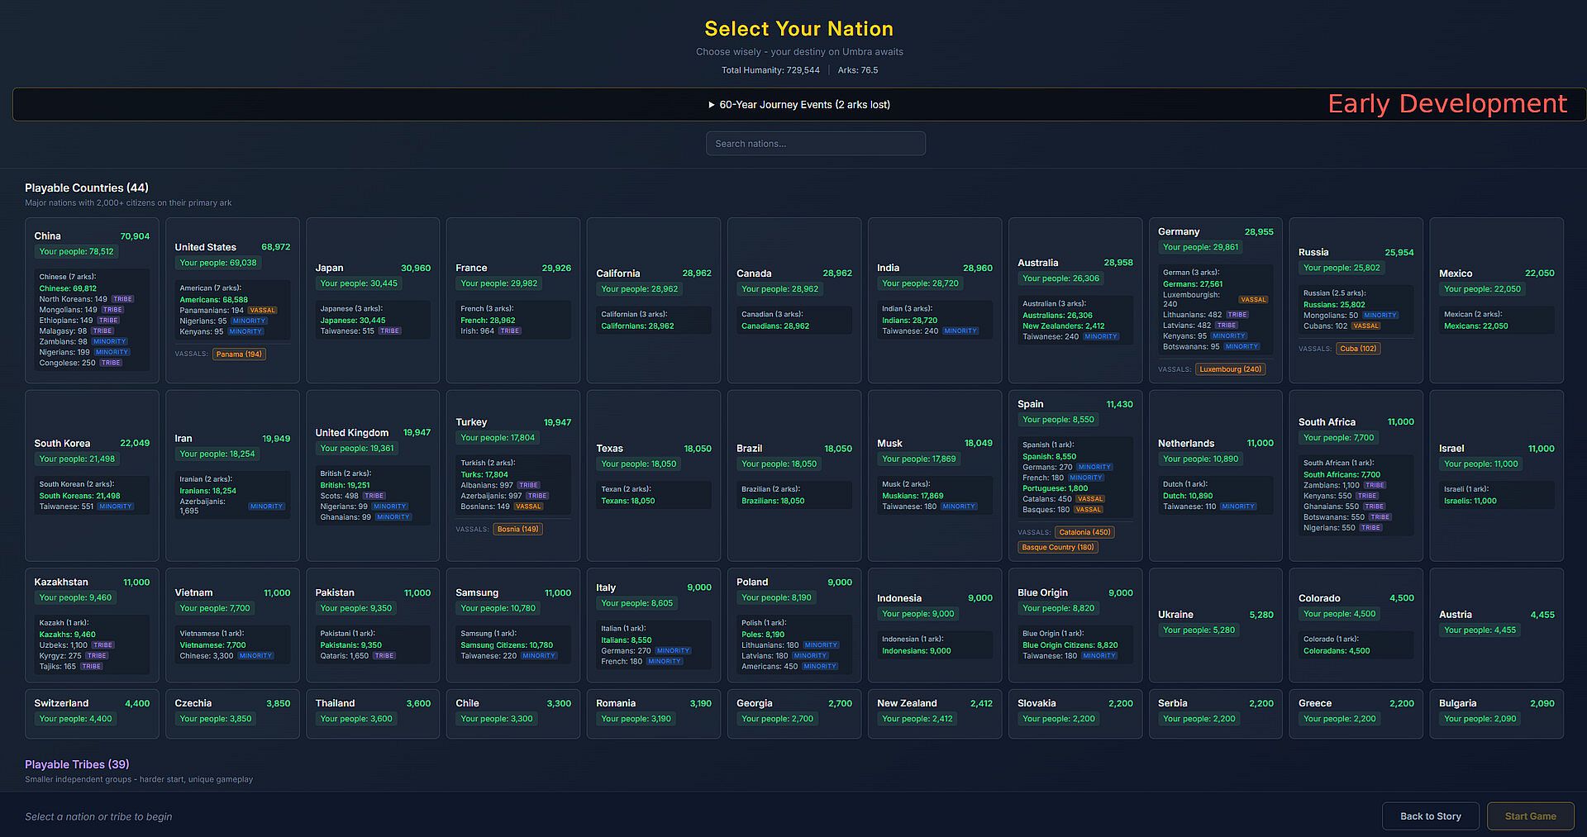Click the Playable Countries (44) heading

(87, 188)
